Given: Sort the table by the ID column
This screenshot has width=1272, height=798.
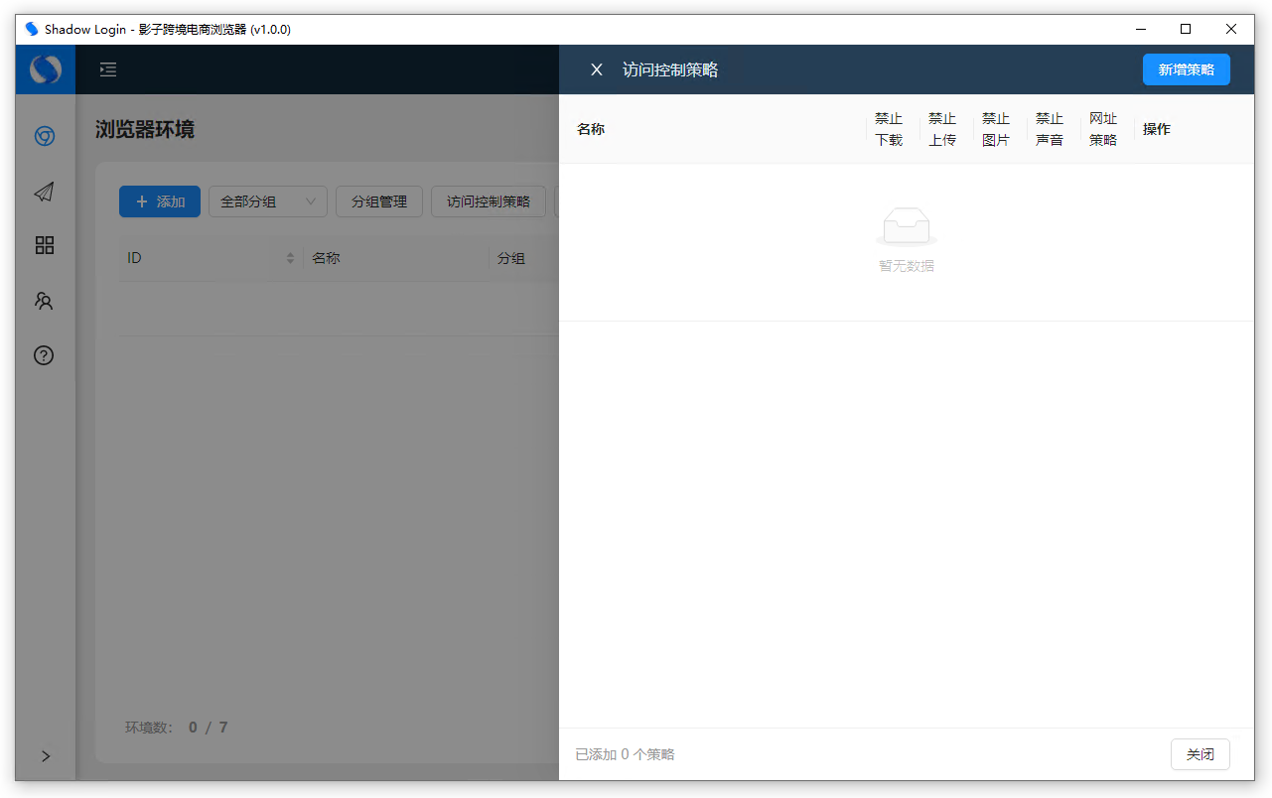Looking at the screenshot, I should click(289, 257).
